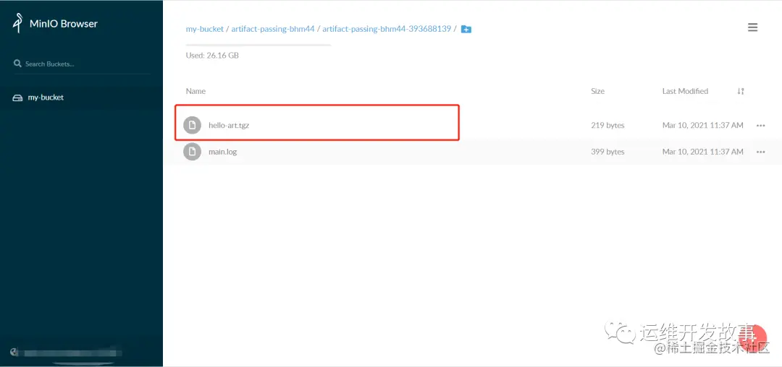782x367 pixels.
Task: Click main.log modified date Mar 10, 2021
Action: point(702,152)
